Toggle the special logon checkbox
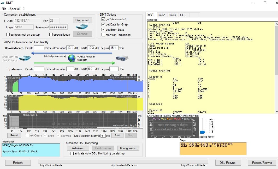 pyautogui.click(x=51, y=35)
